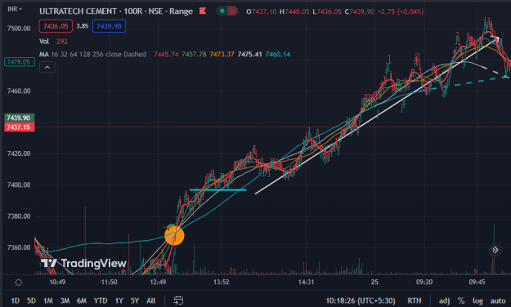Click the 7500.00 price axis label
The width and height of the screenshot is (511, 307).
pyautogui.click(x=19, y=29)
